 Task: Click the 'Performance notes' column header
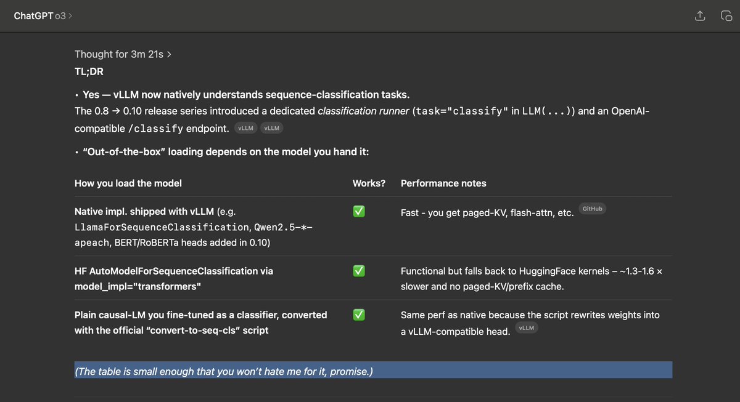[443, 183]
